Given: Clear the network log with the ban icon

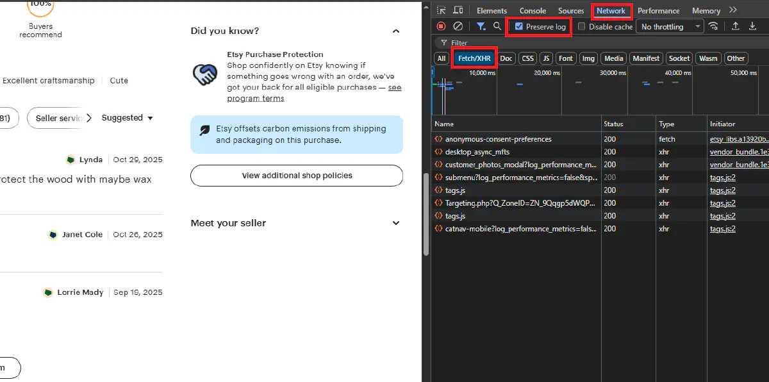Looking at the screenshot, I should (458, 26).
